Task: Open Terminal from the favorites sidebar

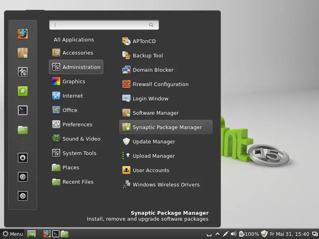Action: coord(23,110)
